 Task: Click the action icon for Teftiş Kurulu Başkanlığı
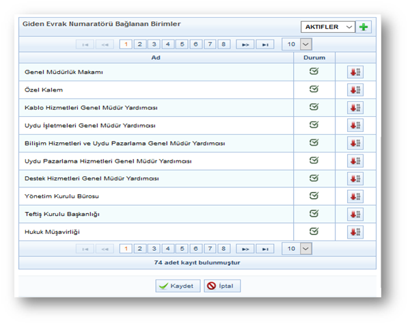[x=355, y=214]
